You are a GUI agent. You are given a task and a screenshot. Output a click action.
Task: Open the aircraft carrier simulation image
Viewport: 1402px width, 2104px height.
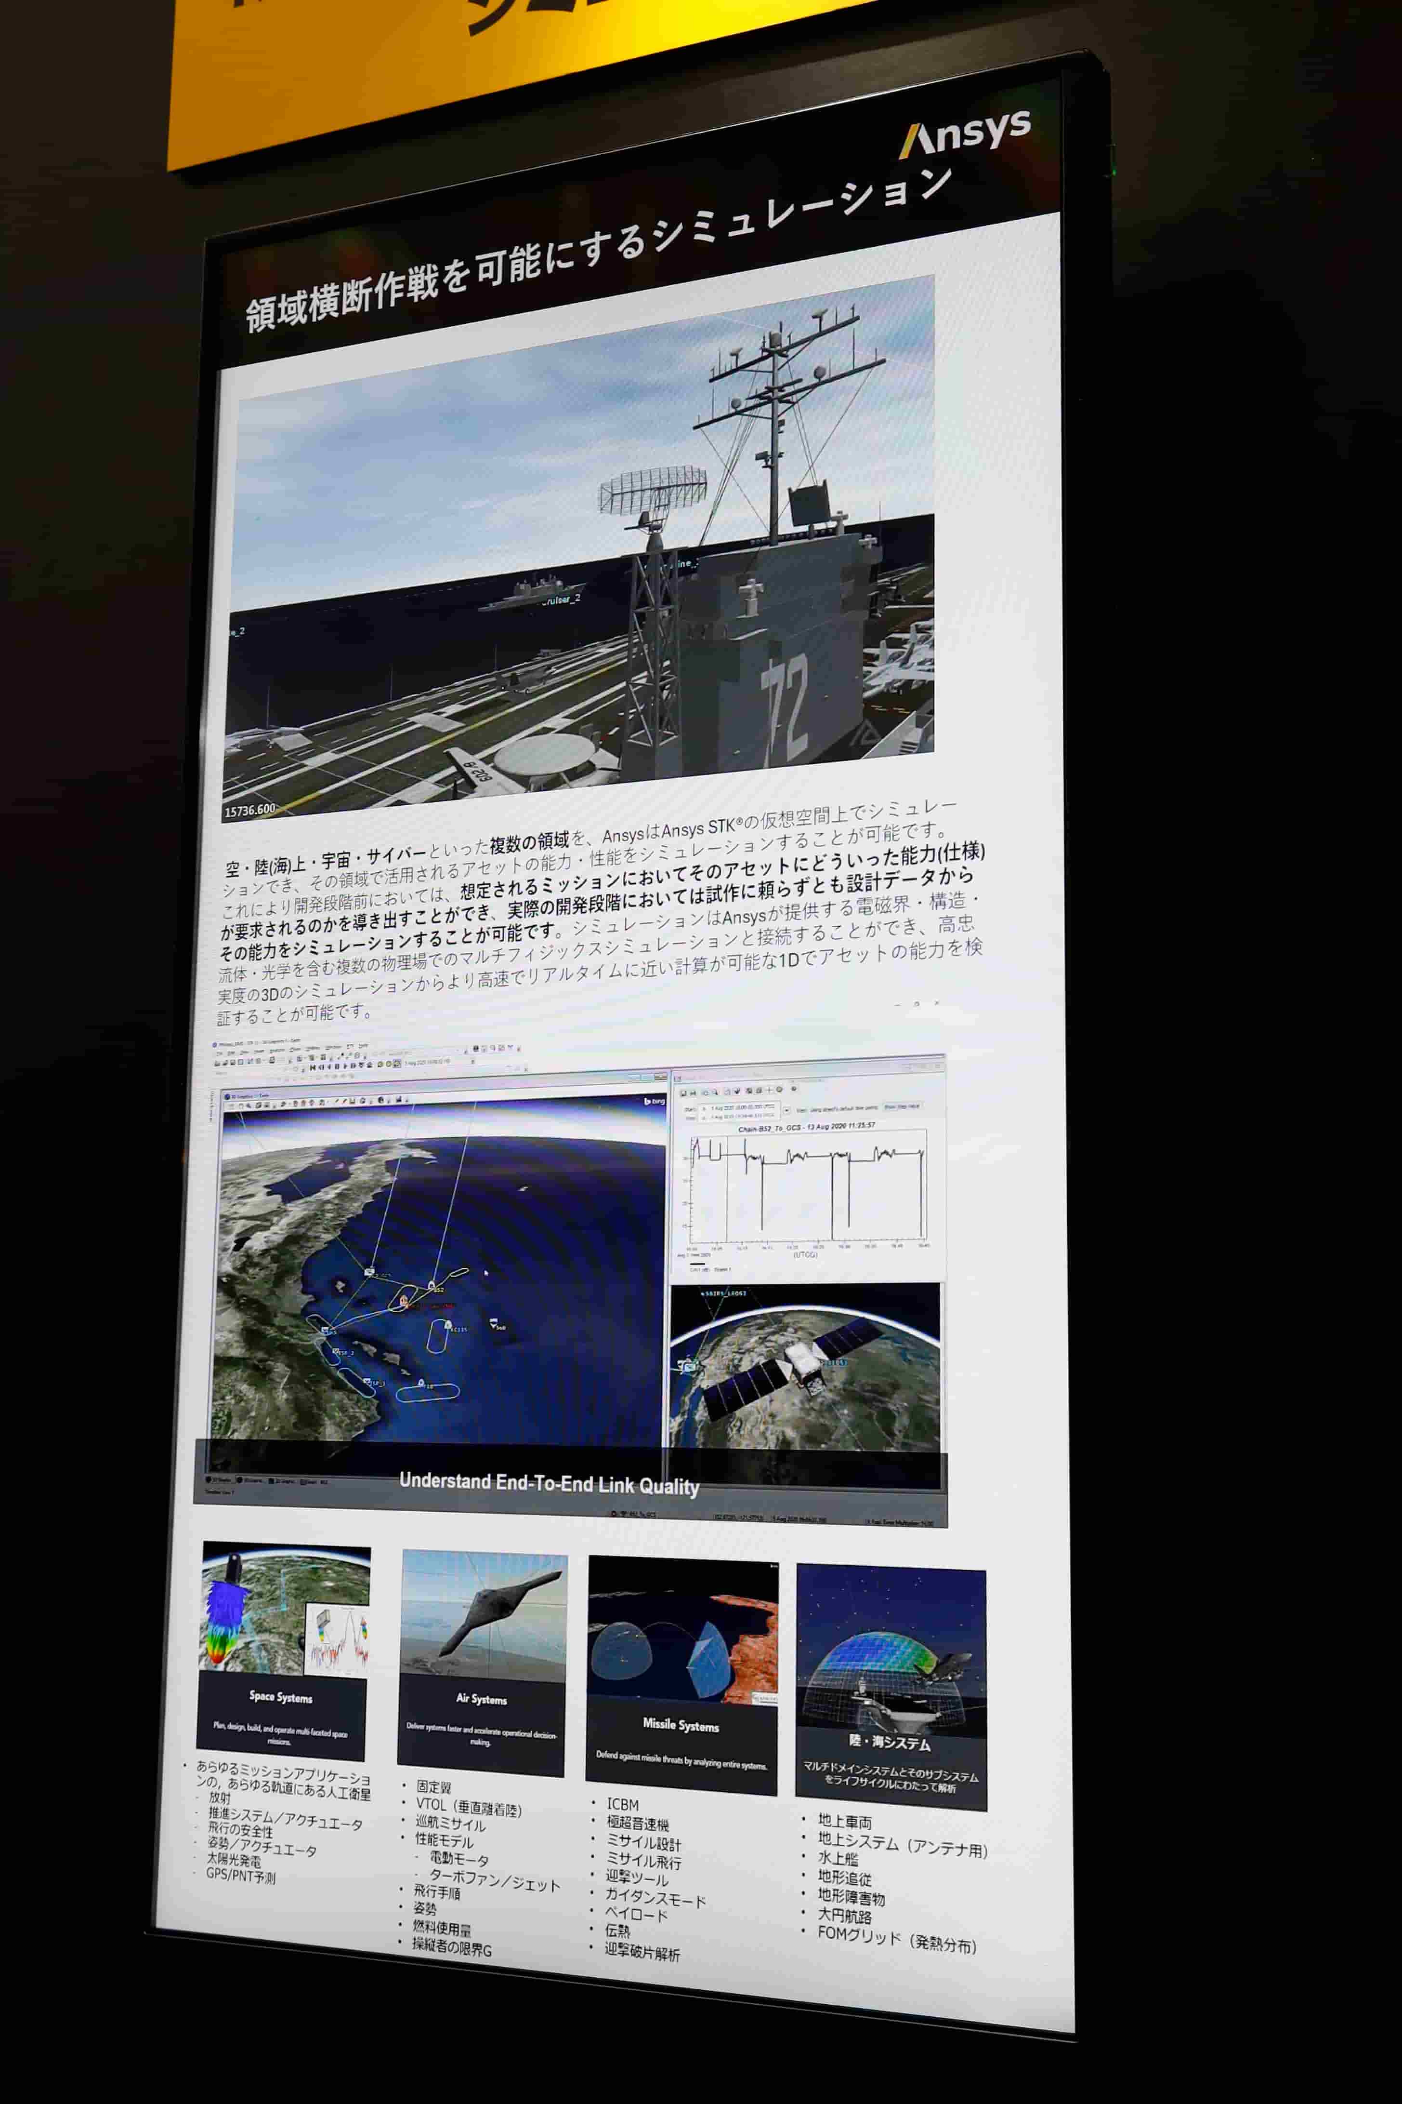(x=579, y=547)
